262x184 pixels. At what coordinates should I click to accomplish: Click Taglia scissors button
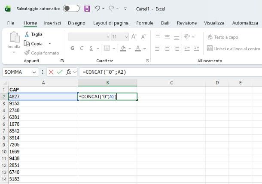point(34,34)
